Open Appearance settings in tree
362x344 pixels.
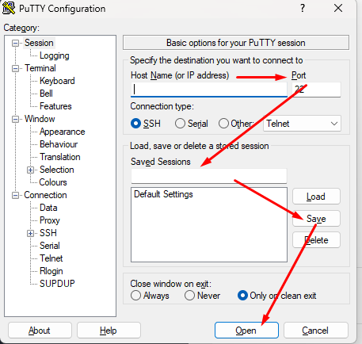(x=63, y=132)
